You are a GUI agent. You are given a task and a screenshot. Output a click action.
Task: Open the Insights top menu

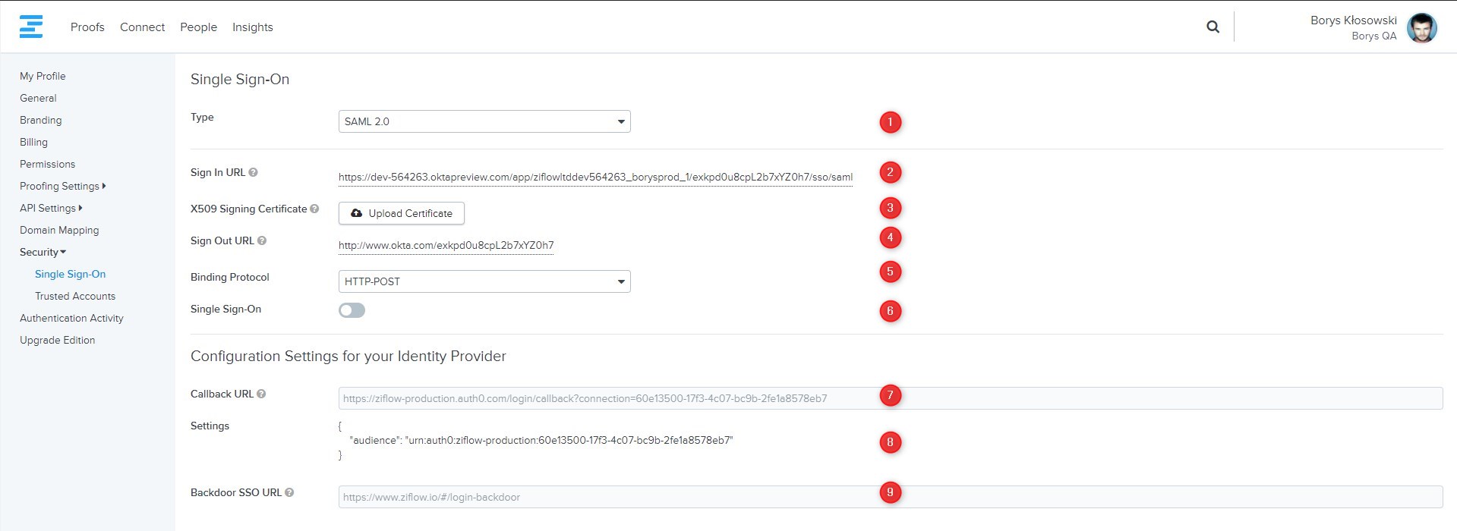point(252,27)
